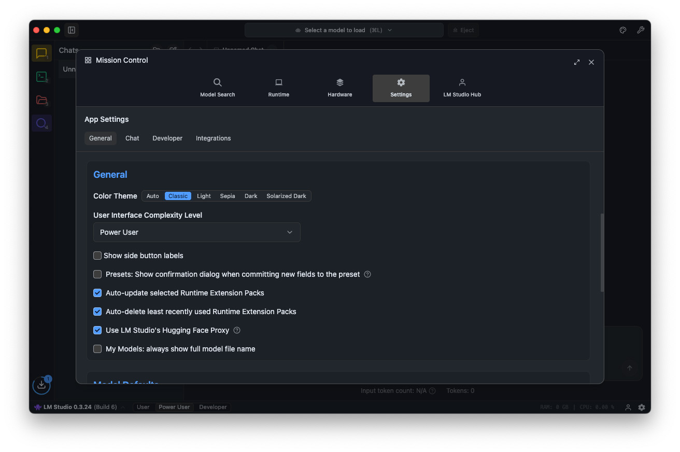Select the Settings tab in Mission Control

[x=401, y=88]
